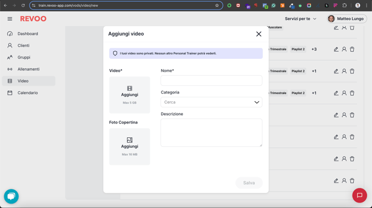This screenshot has height=208, width=372.
Task: Open the blue chat widget bubble
Action: (11, 196)
